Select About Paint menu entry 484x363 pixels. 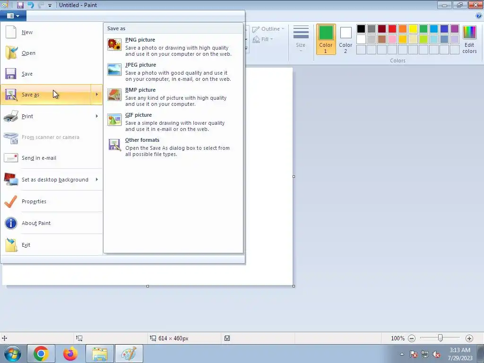point(52,223)
